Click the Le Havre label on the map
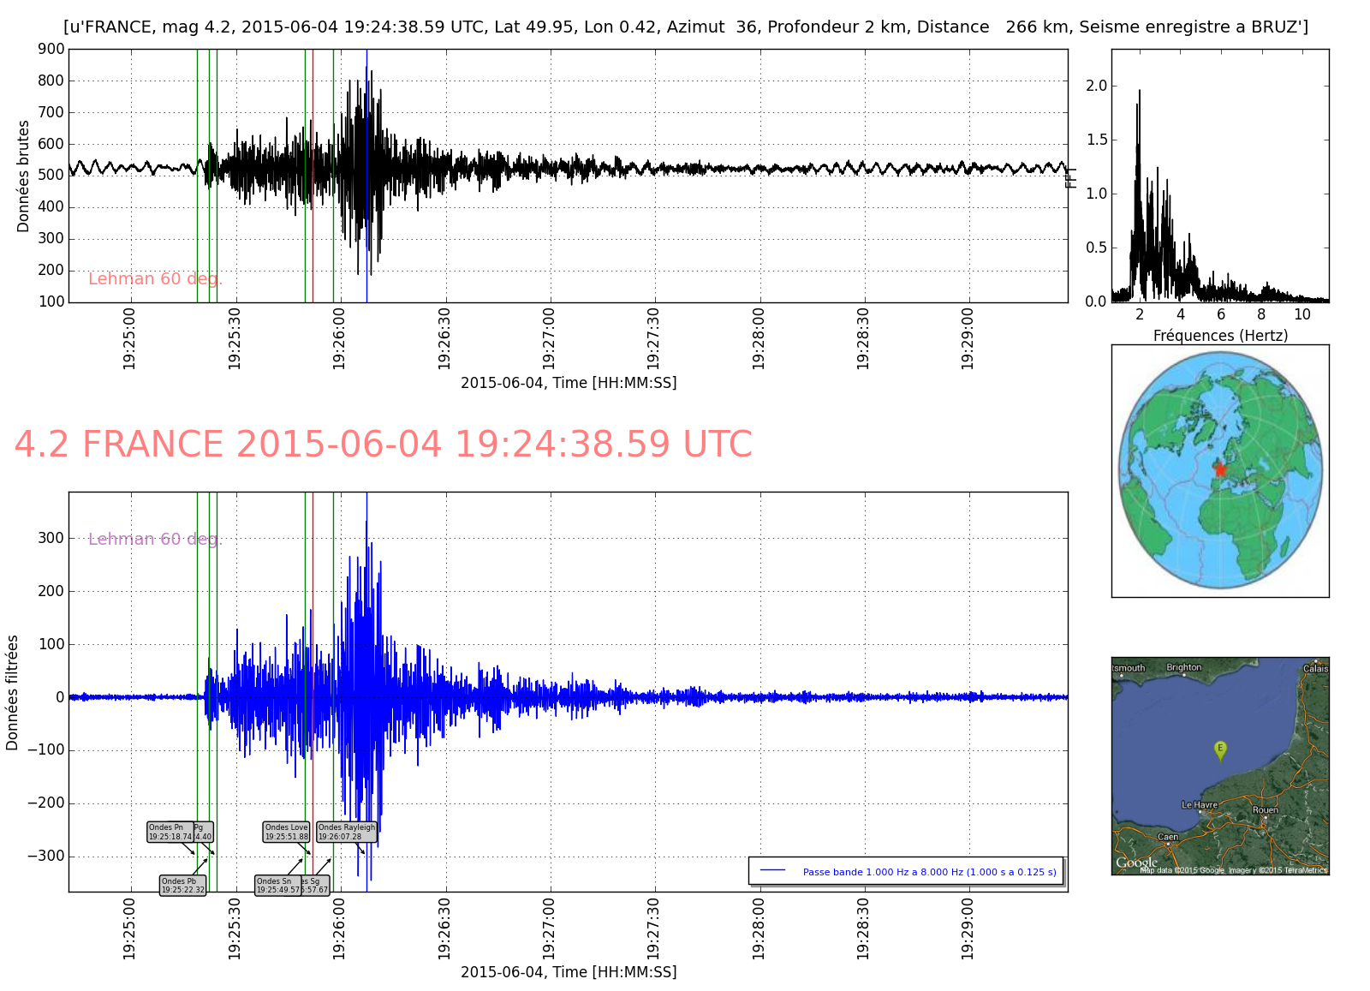Screen dimensions: 1370x991 (x=1199, y=805)
